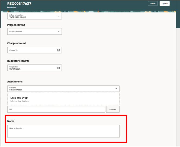Click the Drag and Drop upload zone

tap(63, 99)
